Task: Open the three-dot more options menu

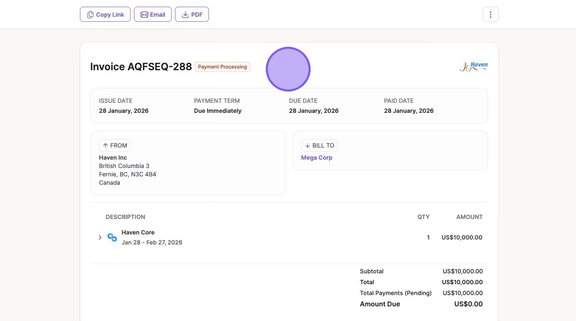Action: (x=490, y=15)
